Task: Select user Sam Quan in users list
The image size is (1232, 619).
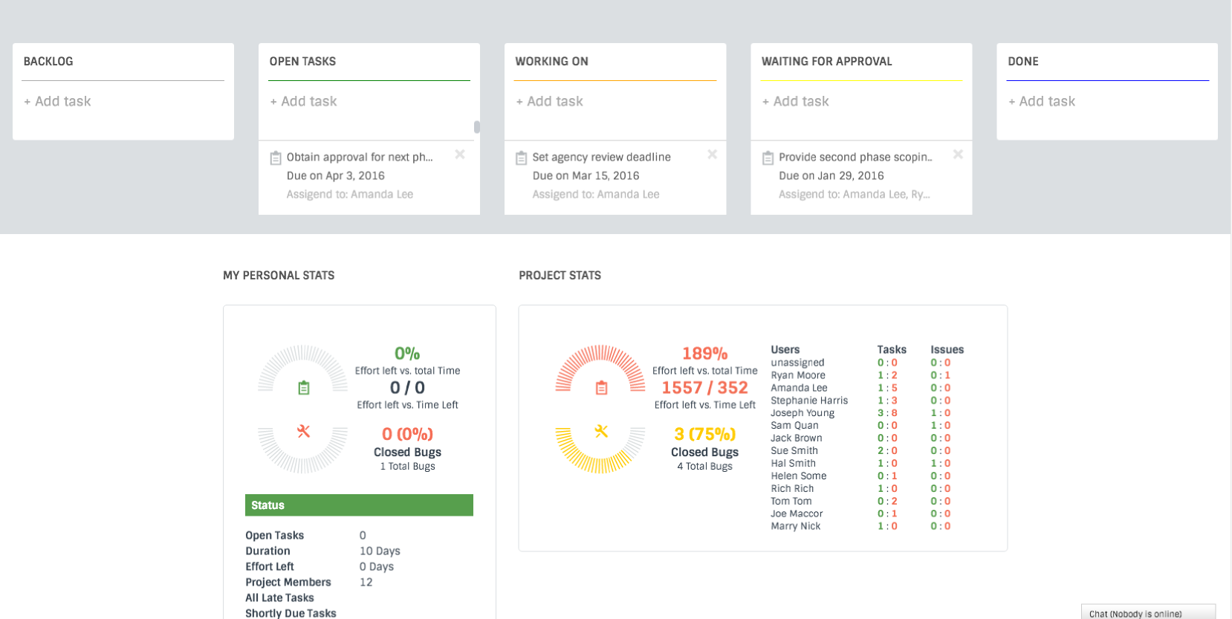Action: [794, 426]
